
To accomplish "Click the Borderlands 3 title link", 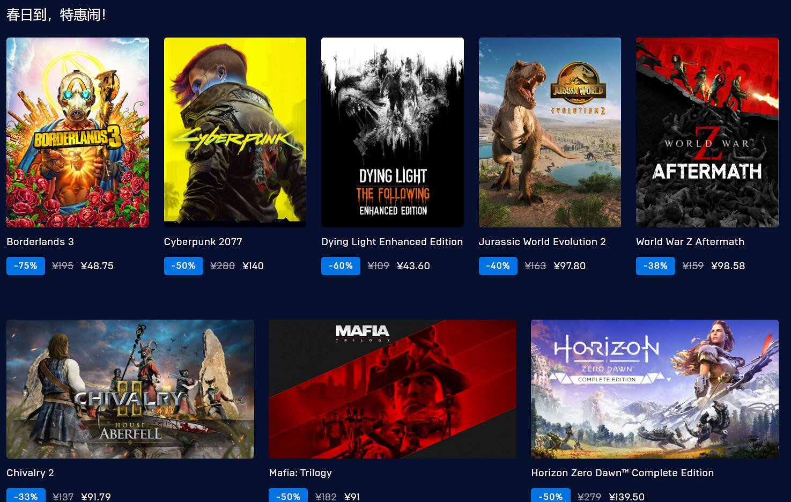I will [40, 242].
